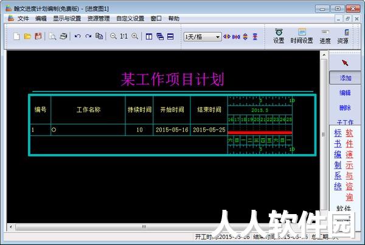Click the application icon left of the 文件 menu
The height and width of the screenshot is (245, 365).
[x=11, y=18]
